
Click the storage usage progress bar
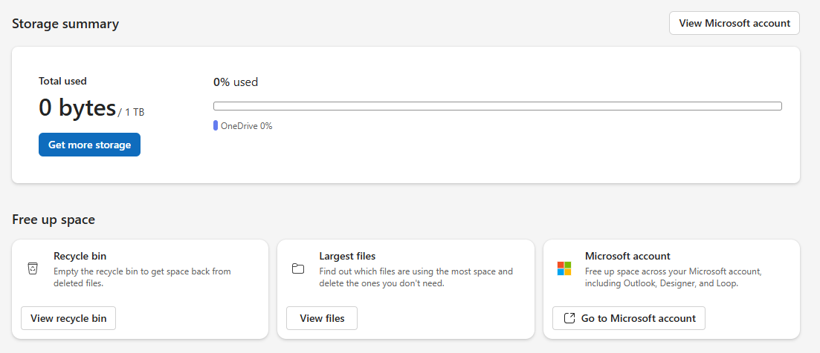coord(498,106)
